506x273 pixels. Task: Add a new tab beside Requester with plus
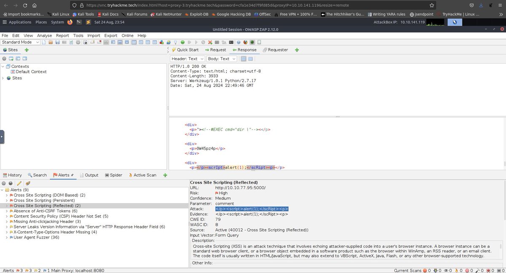click(x=297, y=50)
